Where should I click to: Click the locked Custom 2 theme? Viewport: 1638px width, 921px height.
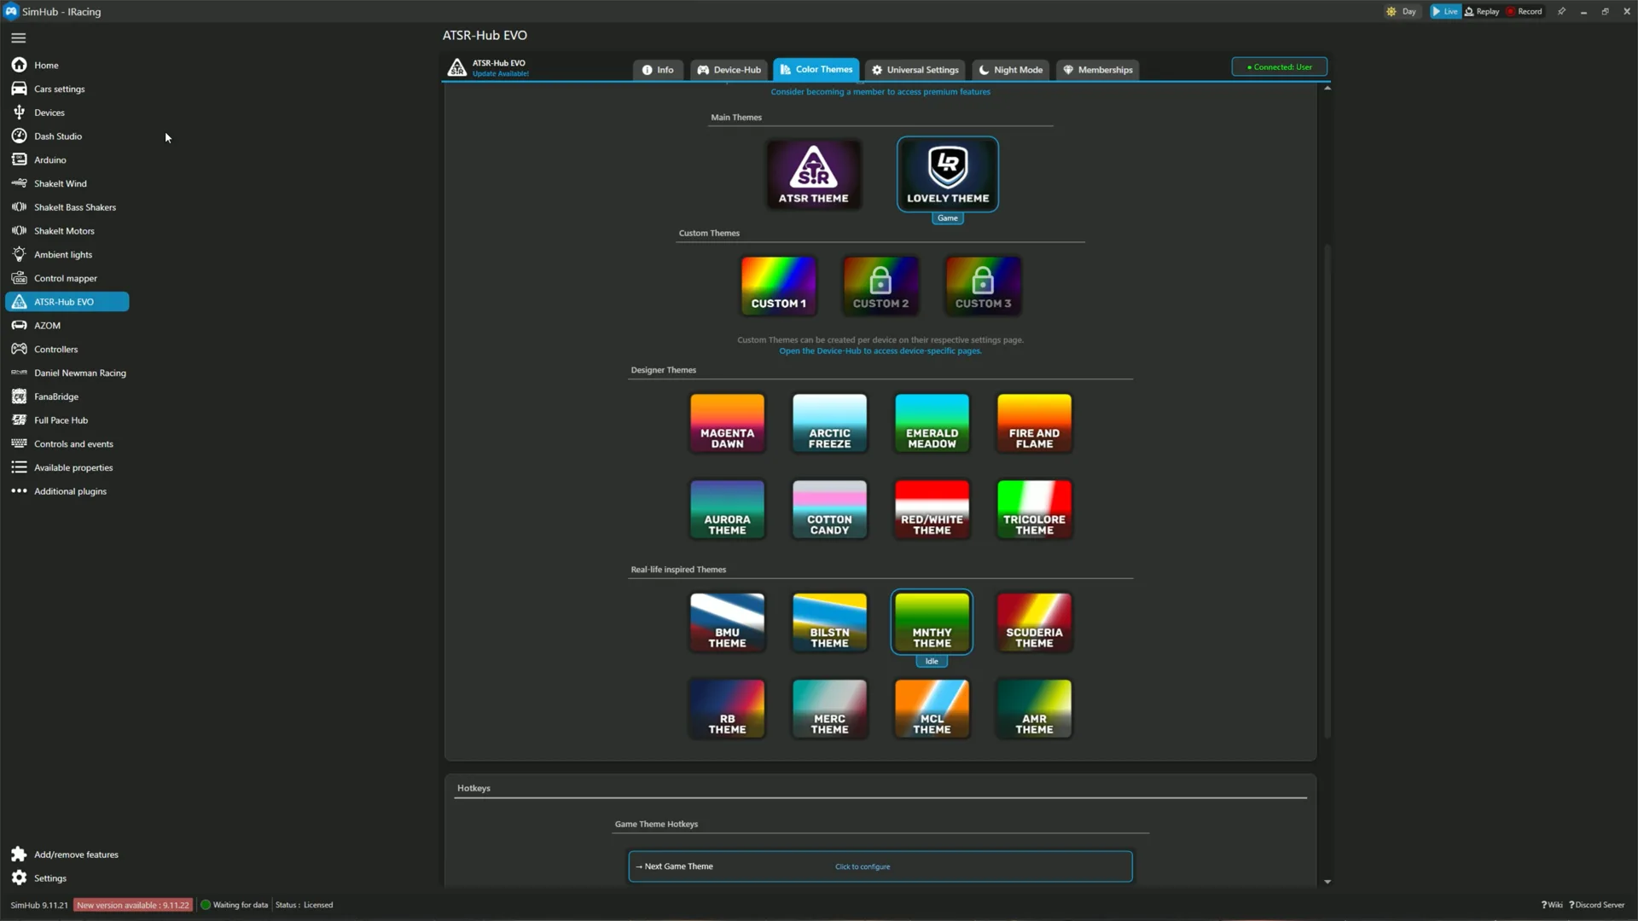[881, 285]
